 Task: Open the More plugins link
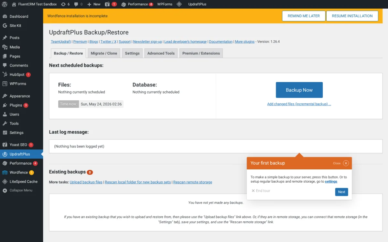(245, 42)
